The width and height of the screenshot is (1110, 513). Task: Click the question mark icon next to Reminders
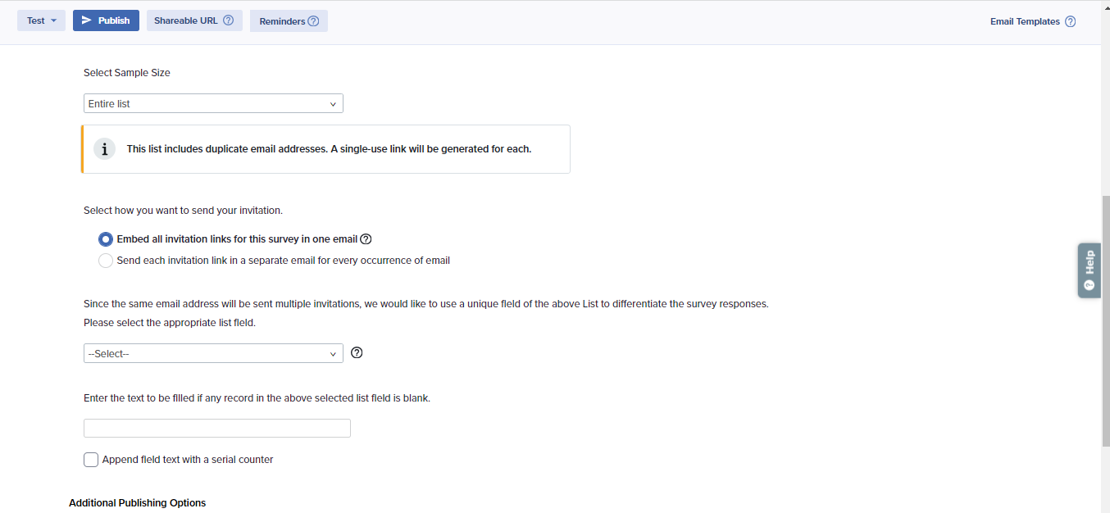click(x=313, y=21)
